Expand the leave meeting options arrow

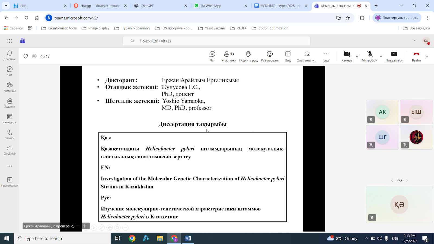click(x=427, y=56)
